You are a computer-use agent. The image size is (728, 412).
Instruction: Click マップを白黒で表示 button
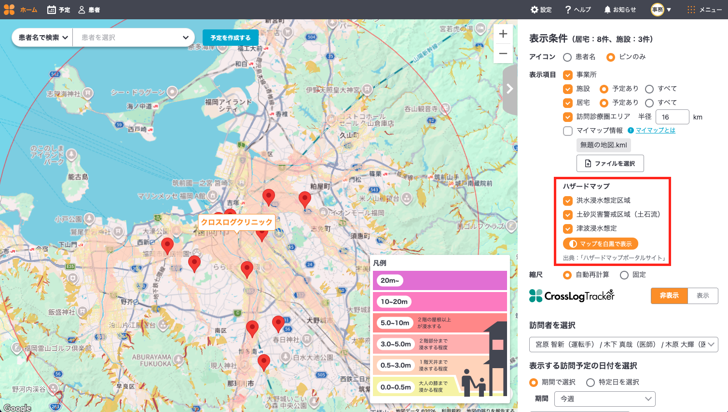point(601,244)
